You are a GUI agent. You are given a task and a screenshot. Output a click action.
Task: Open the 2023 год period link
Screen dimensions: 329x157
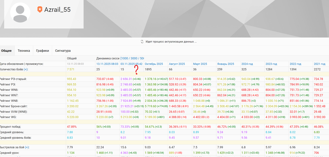tap(271, 64)
